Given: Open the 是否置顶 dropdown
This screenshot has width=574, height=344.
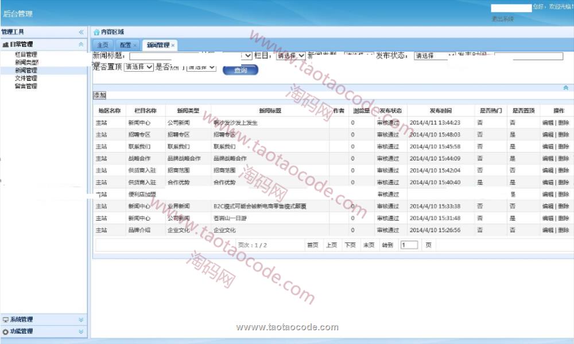Looking at the screenshot, I should pos(138,67).
